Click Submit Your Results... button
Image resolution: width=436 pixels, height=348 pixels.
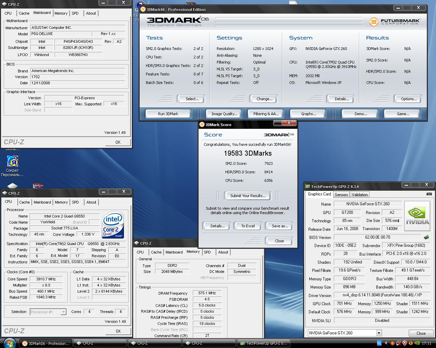click(x=248, y=196)
